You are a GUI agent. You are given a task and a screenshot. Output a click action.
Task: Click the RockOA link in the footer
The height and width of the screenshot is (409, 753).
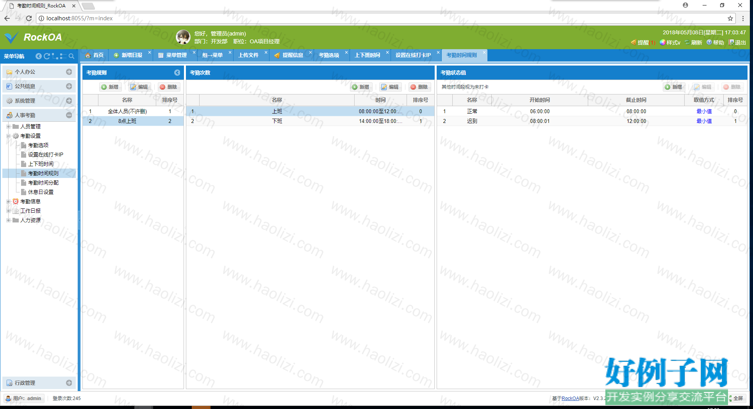tap(570, 398)
